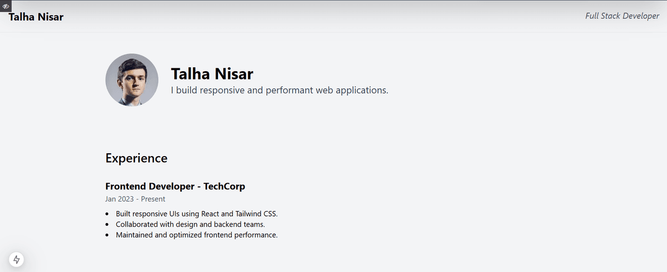Screen dimensions: 667x272
Task: Click the bullet about optimized frontend performance
Action: 197,235
